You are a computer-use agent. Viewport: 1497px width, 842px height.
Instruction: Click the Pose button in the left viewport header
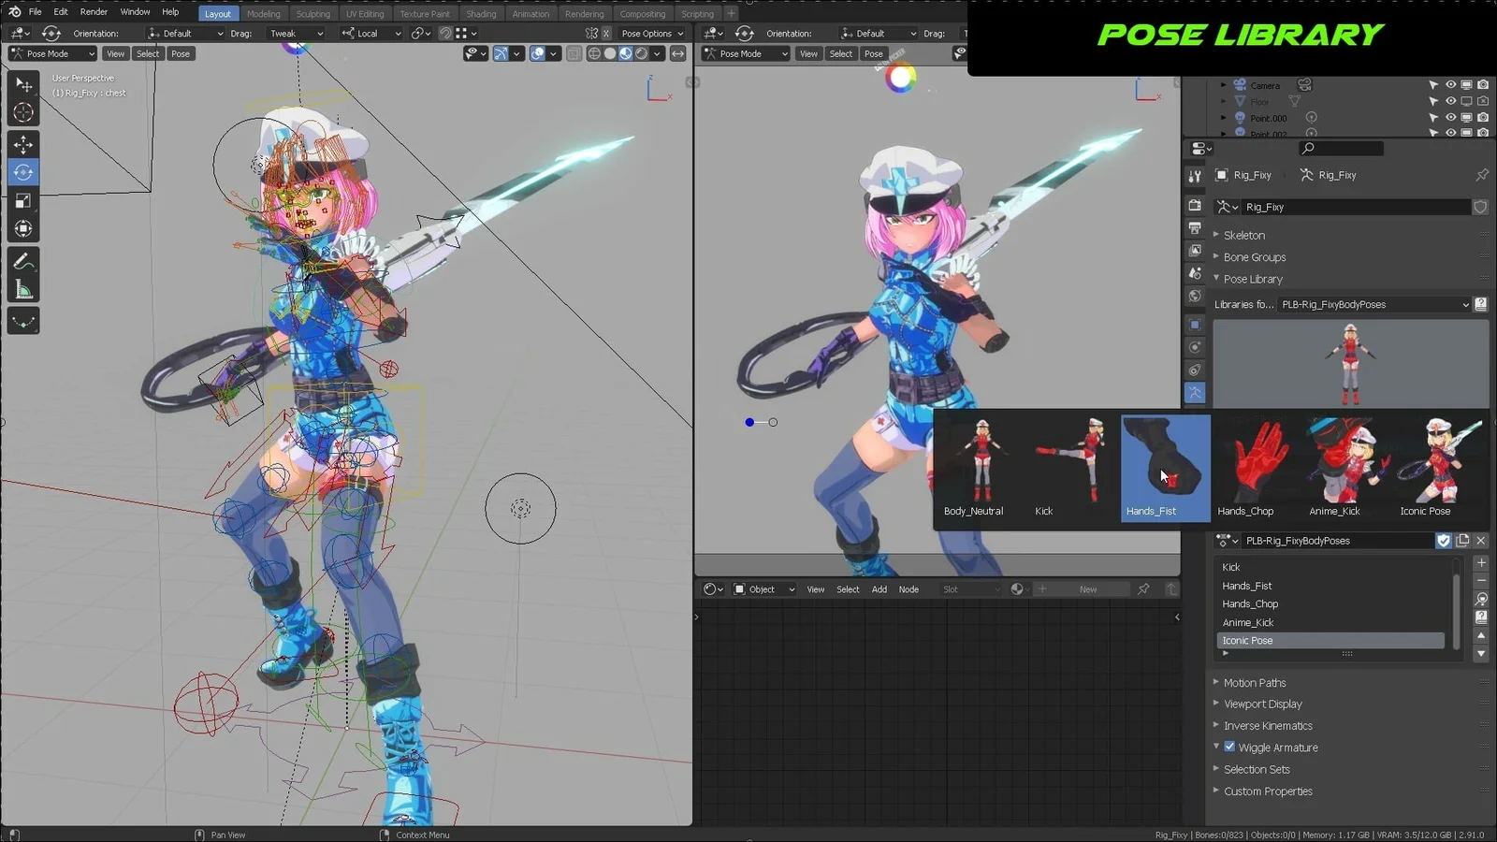[x=181, y=53]
